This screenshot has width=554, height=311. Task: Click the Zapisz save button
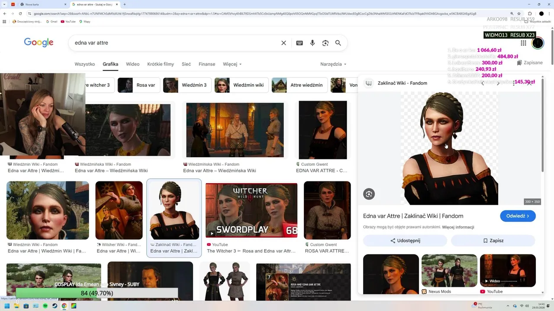pyautogui.click(x=493, y=241)
